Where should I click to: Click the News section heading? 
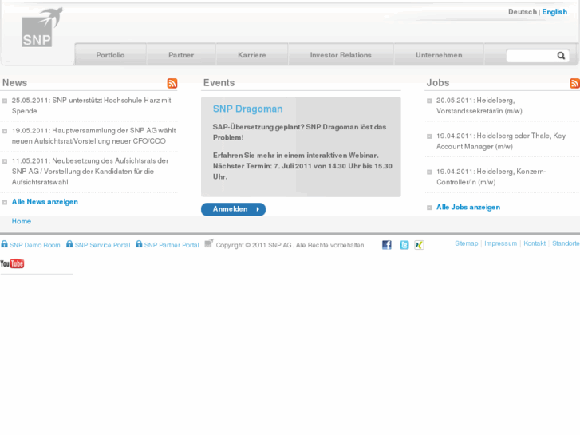click(15, 82)
